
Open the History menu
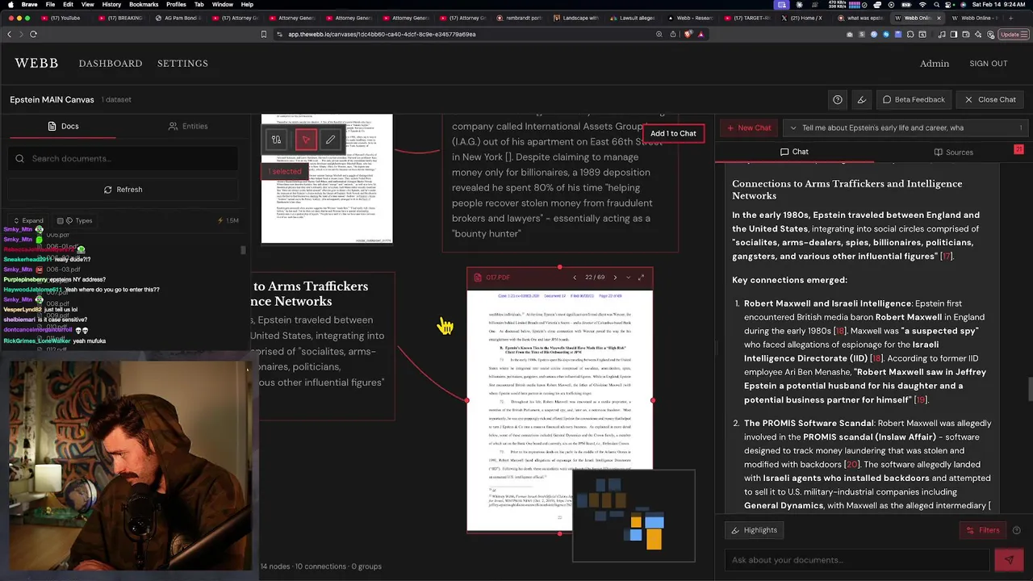(x=111, y=4)
